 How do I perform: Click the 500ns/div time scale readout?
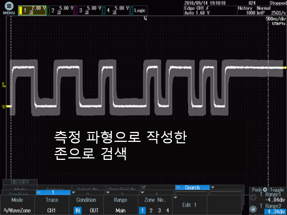[276, 19]
